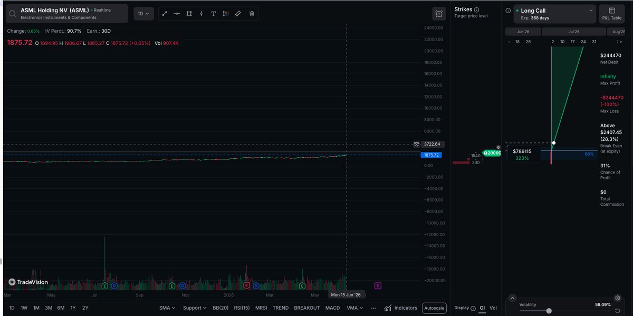Select the 1W time range

[x=24, y=308]
